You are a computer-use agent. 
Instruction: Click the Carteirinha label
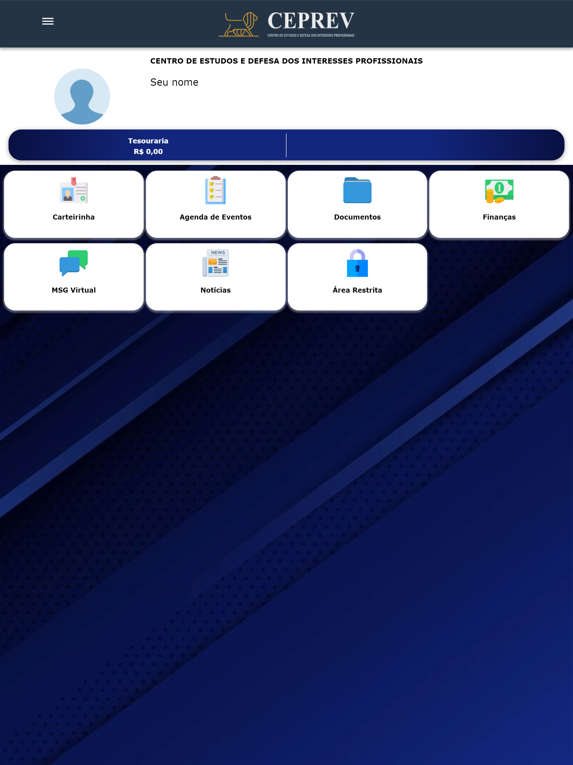(74, 217)
